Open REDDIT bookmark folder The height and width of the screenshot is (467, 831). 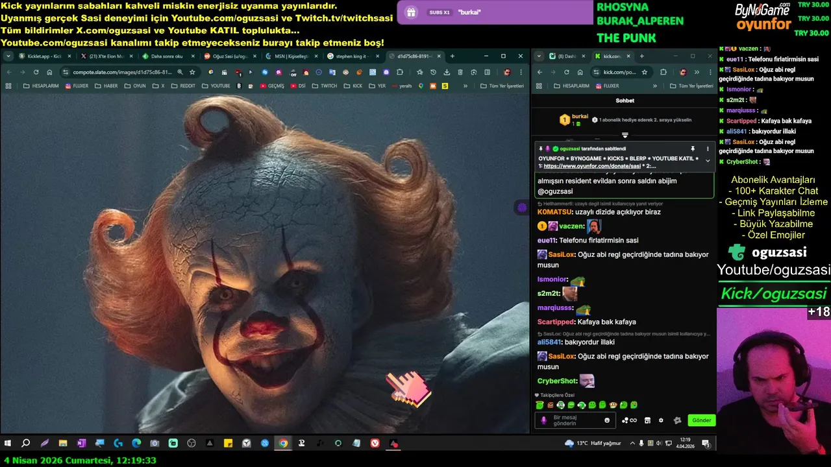(182, 86)
